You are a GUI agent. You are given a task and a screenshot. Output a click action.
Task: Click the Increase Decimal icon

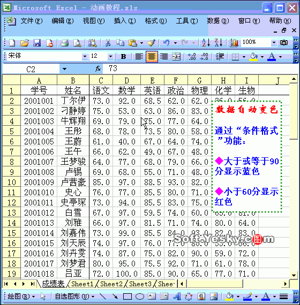click(x=192, y=57)
